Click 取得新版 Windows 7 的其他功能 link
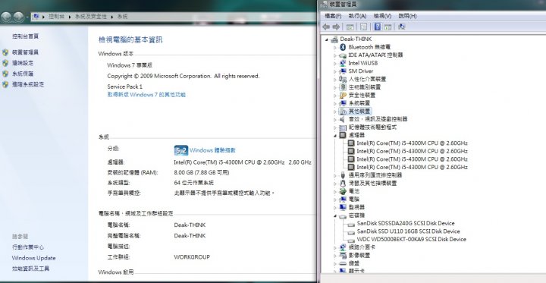This screenshot has height=283, width=546. (x=146, y=95)
